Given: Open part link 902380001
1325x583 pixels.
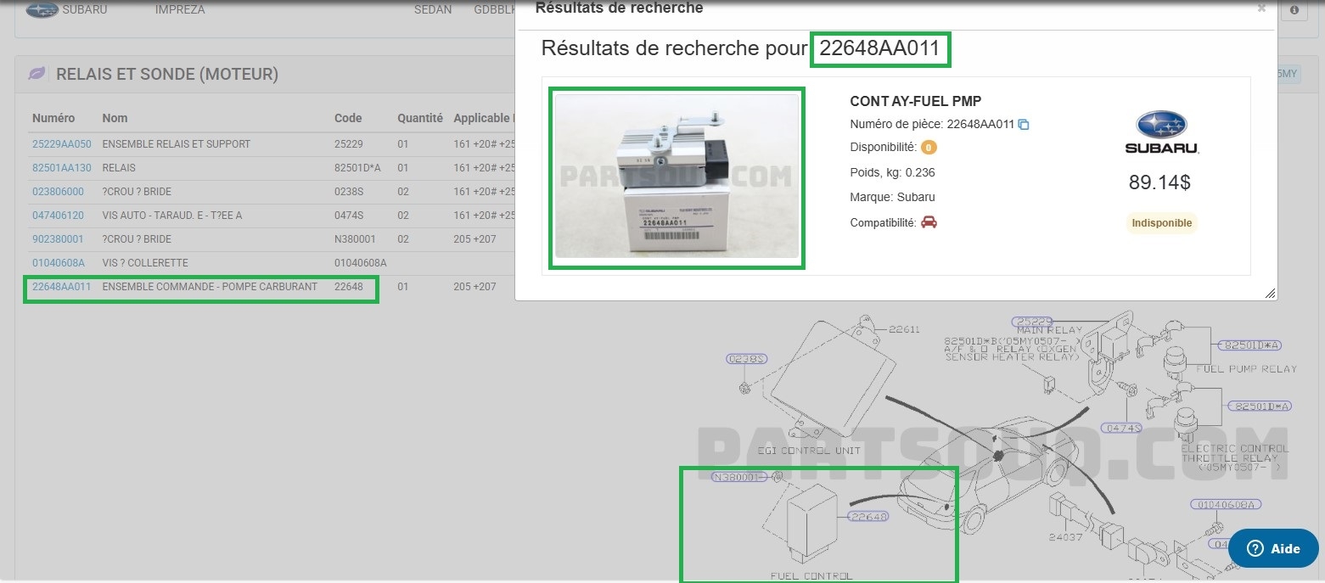Looking at the screenshot, I should (59, 239).
